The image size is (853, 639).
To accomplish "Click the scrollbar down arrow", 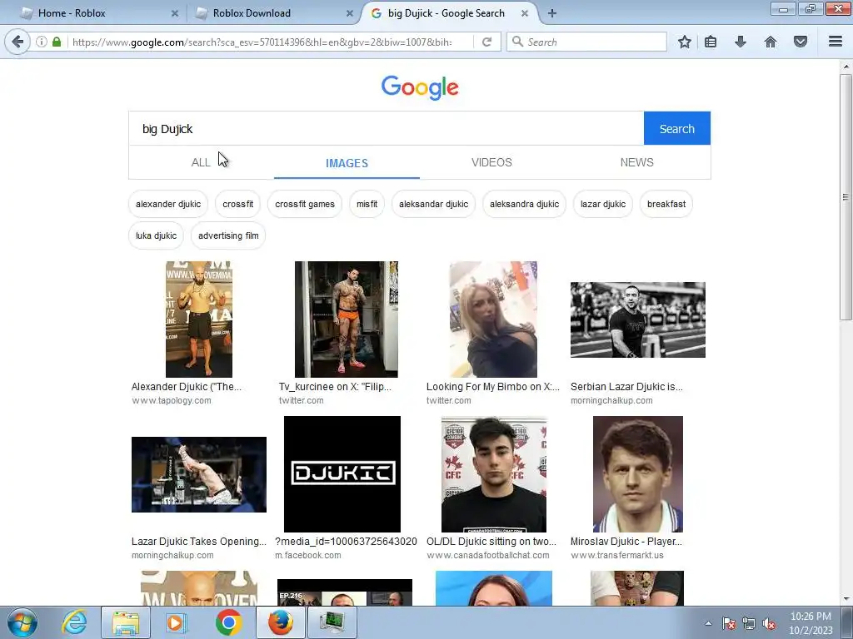I will pos(846,599).
